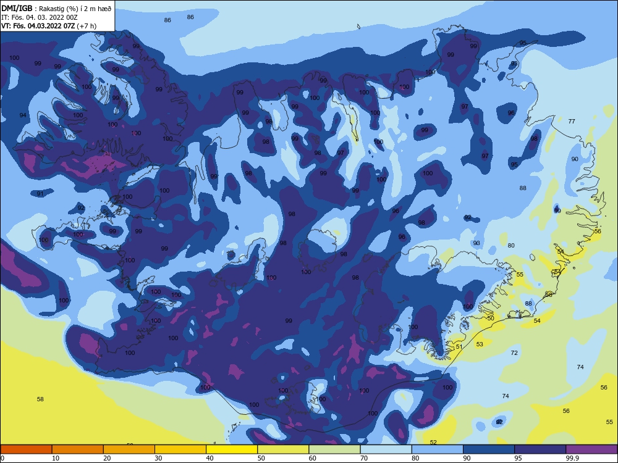Click the humidity value '51' on the map
The height and width of the screenshot is (463, 618).
[x=459, y=347]
